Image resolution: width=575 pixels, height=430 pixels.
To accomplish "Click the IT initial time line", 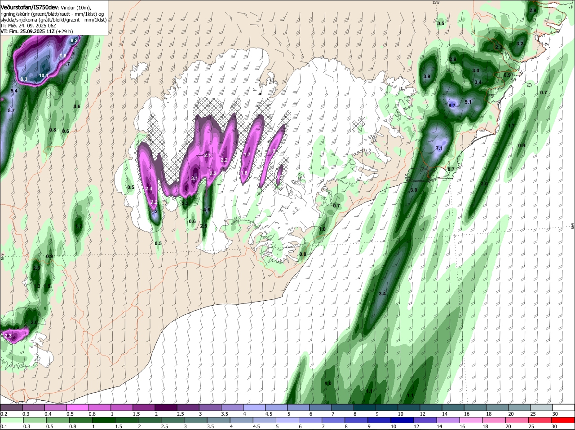I will (x=28, y=26).
